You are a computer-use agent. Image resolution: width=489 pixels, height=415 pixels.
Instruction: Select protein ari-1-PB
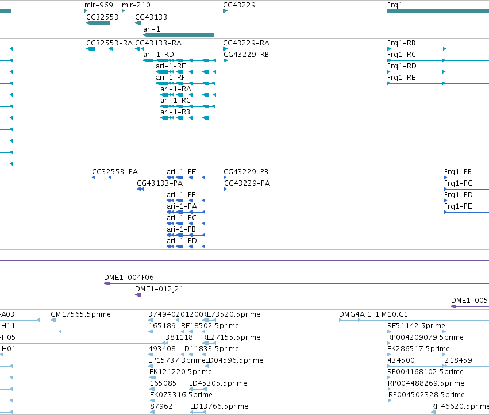pos(186,235)
